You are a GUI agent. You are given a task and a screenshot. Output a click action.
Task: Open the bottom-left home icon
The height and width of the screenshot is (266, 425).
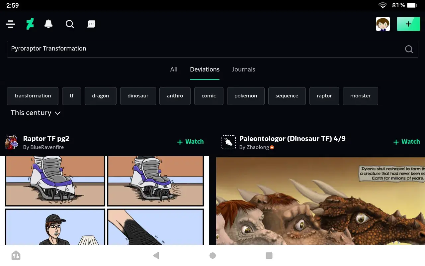[16, 255]
